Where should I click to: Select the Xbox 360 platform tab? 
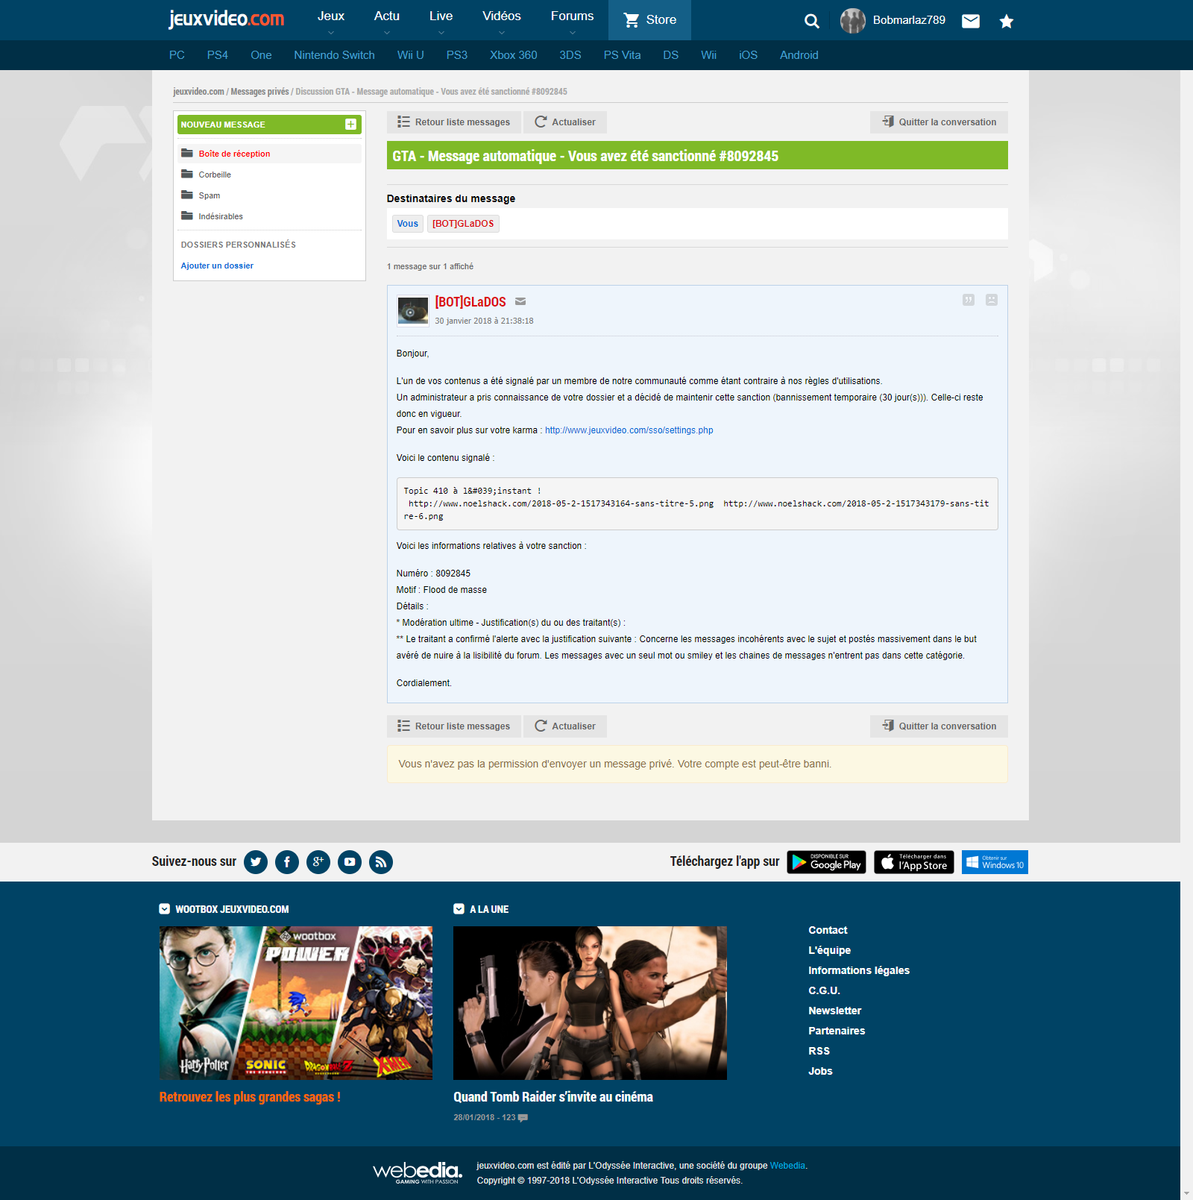514,55
